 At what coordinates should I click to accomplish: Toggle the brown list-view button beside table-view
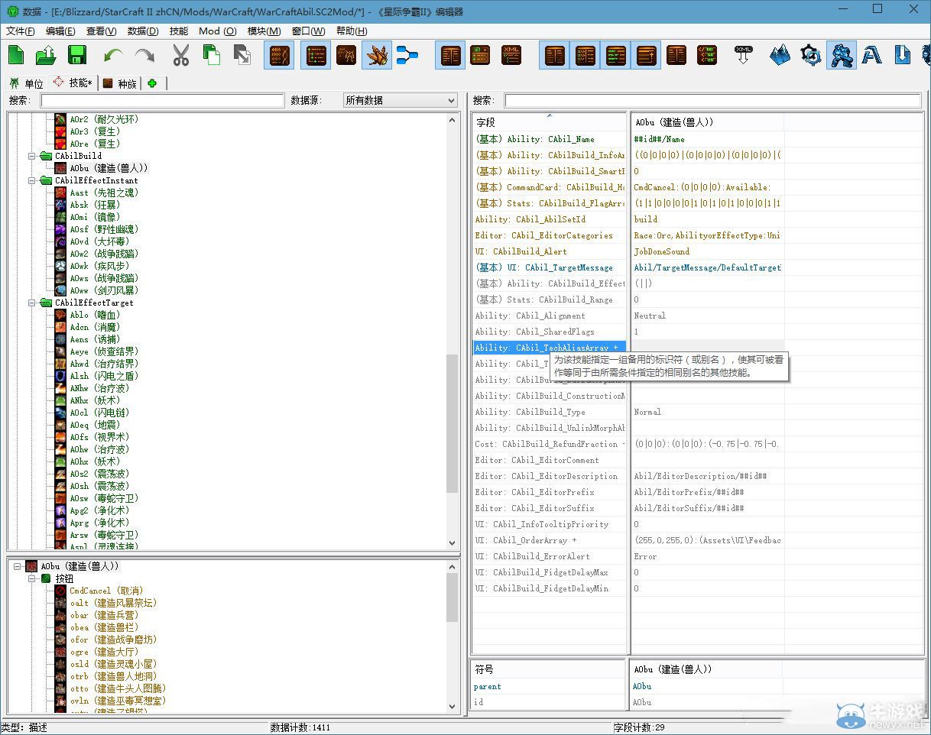click(316, 55)
